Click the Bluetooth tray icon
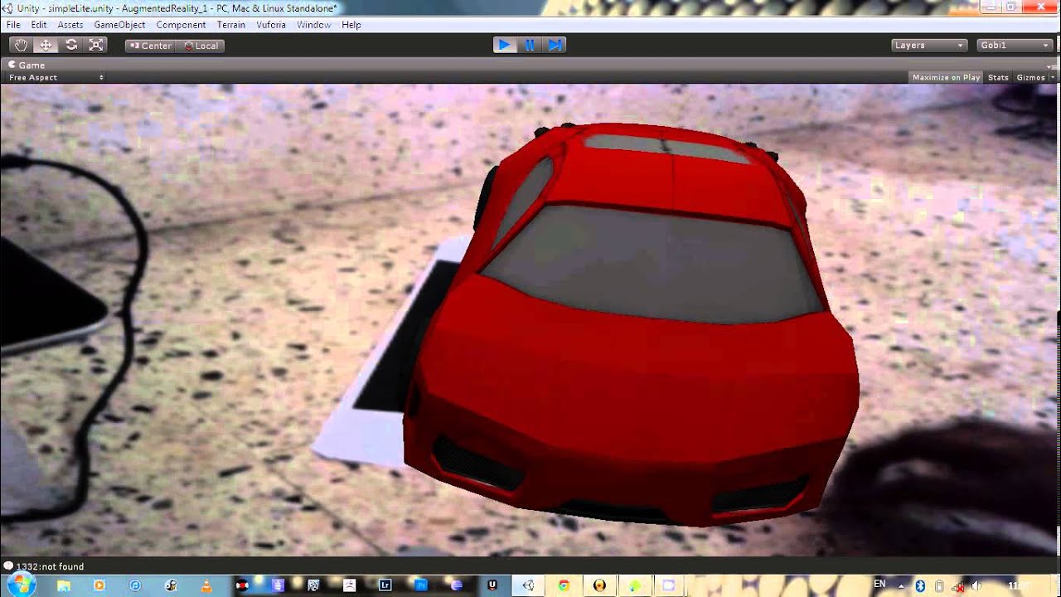 (x=920, y=586)
